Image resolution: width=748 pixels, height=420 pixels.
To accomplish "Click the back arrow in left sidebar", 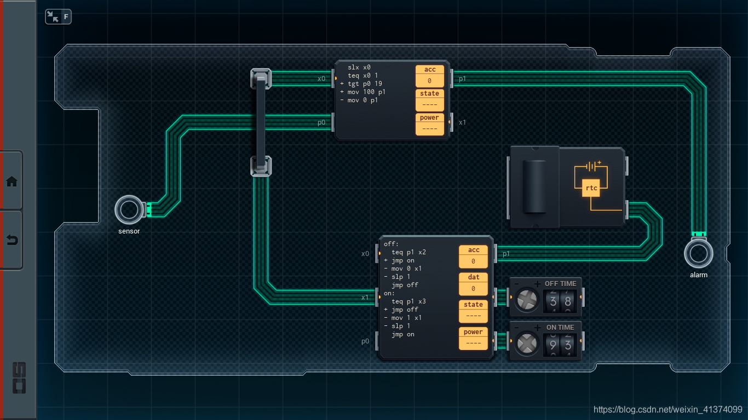I will 11,240.
